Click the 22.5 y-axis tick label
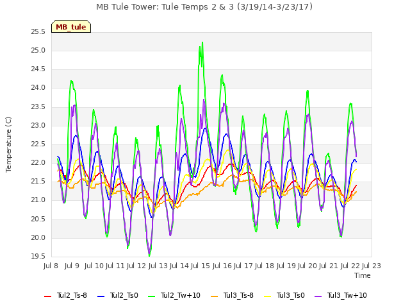This screenshot has height=308, width=410. 38,144
